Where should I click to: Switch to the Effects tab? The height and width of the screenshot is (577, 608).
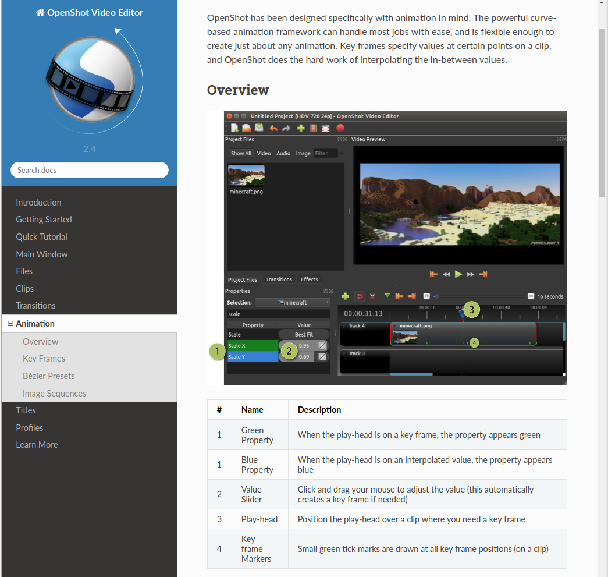tap(309, 279)
